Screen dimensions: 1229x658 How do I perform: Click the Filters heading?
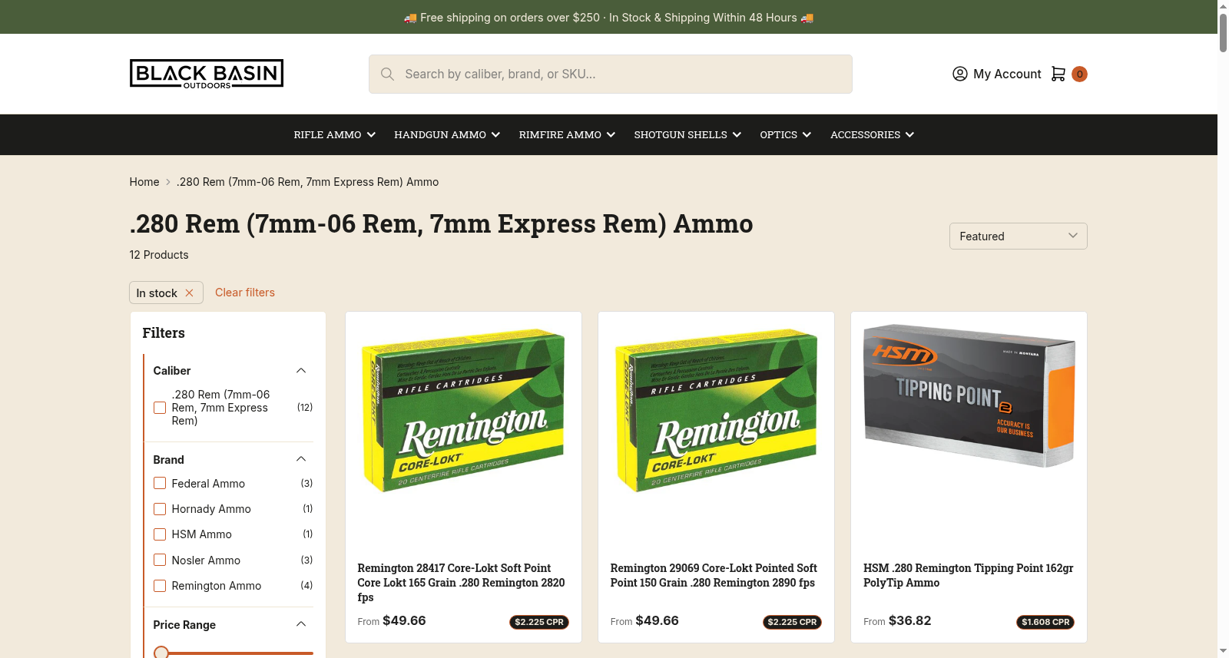[164, 333]
